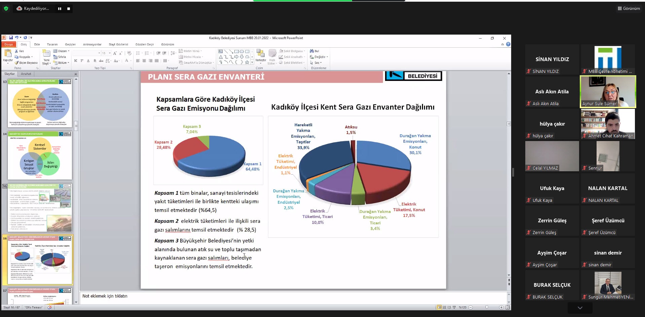Image resolution: width=645 pixels, height=317 pixels.
Task: Open Yazı Tipi dialog launcher
Action: pyautogui.click(x=131, y=68)
